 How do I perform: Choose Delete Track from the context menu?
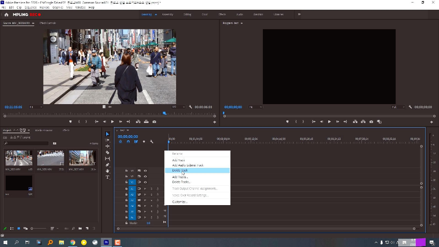click(x=180, y=170)
